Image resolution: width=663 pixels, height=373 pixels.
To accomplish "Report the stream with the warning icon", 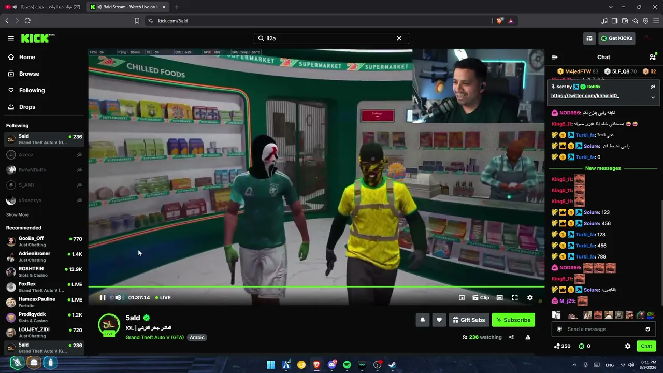I will pyautogui.click(x=528, y=337).
